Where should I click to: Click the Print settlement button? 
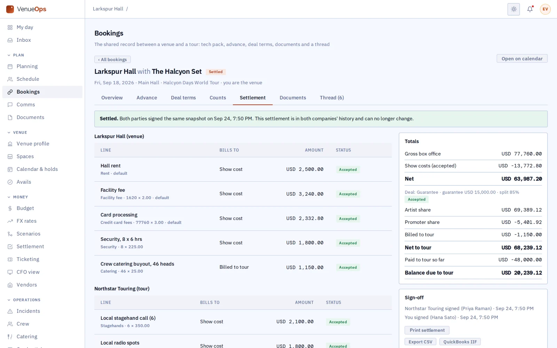(427, 330)
